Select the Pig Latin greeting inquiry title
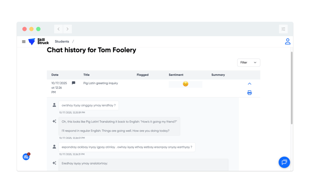The image size is (310, 193). point(100,83)
